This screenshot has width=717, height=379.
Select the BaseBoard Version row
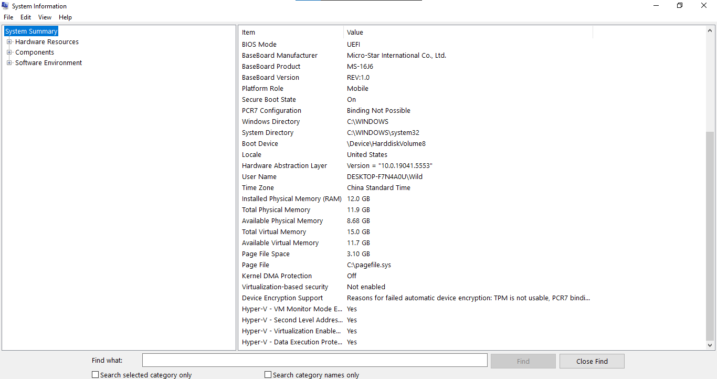coord(416,78)
